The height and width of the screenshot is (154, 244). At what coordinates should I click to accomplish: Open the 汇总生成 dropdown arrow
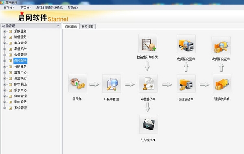coord(154,140)
